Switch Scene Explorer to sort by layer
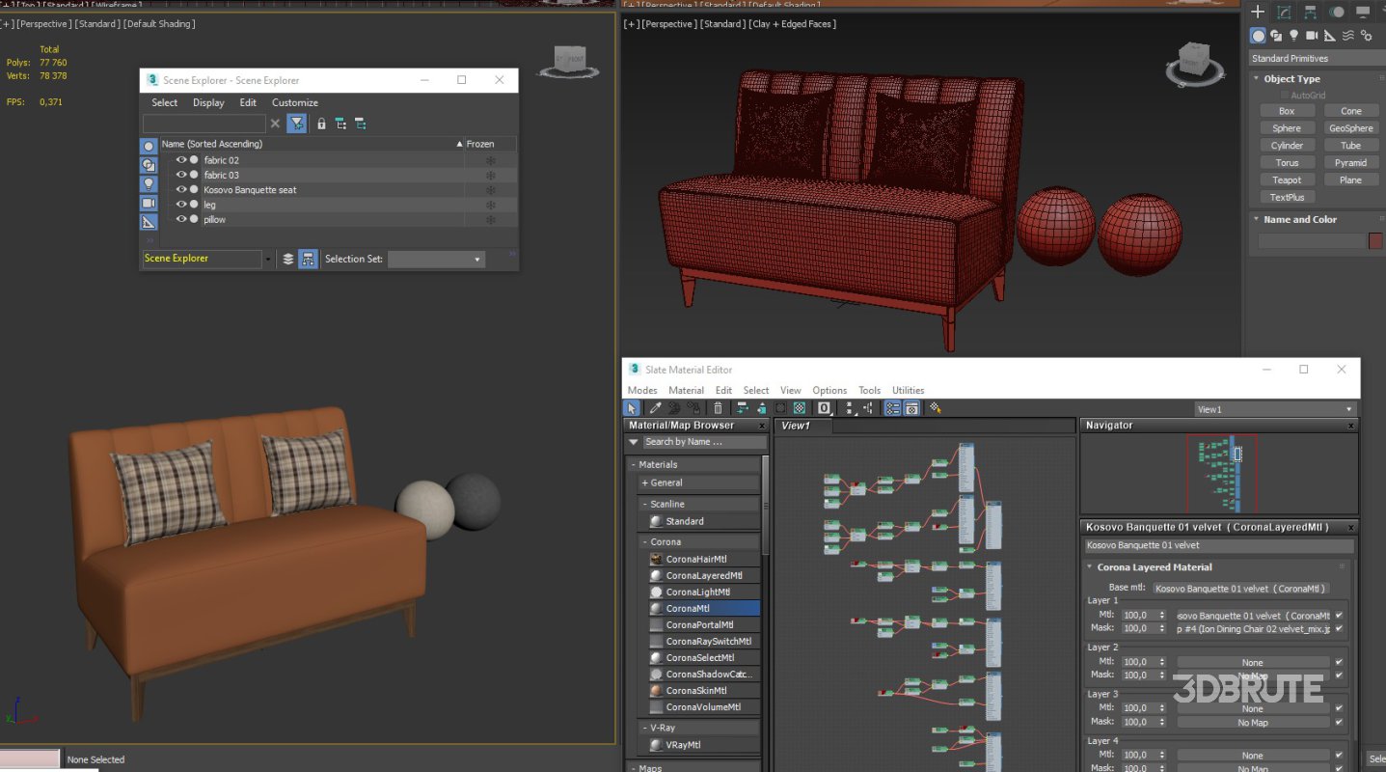The height and width of the screenshot is (772, 1386). (287, 259)
